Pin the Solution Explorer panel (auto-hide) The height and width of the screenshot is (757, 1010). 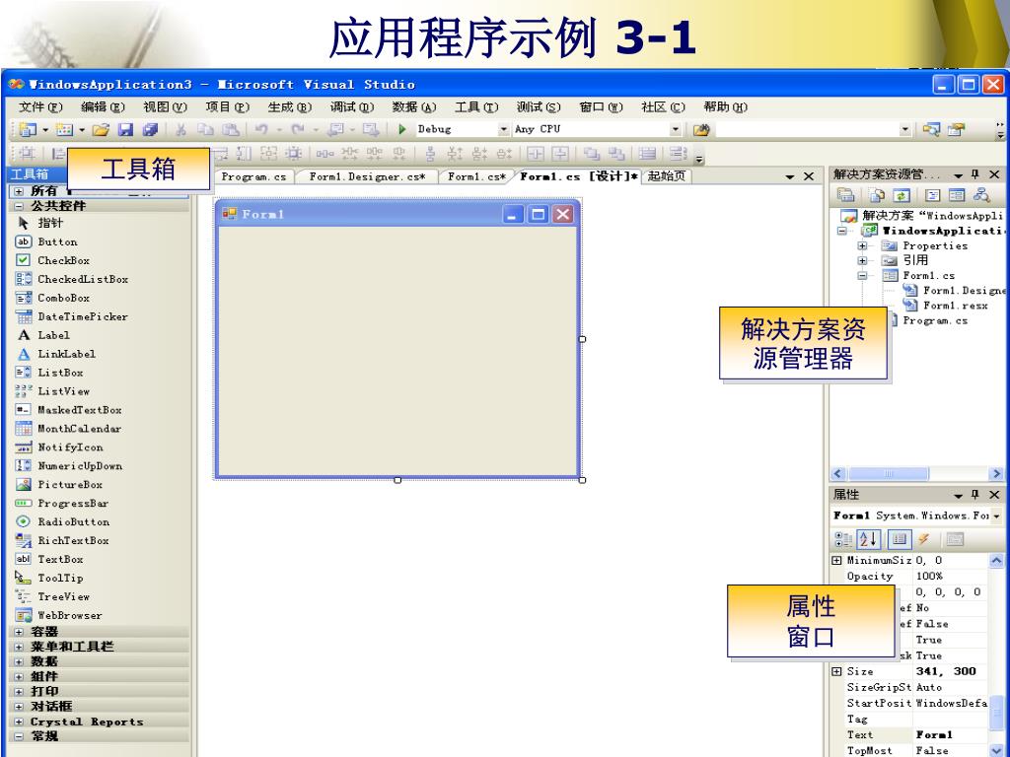[x=975, y=174]
